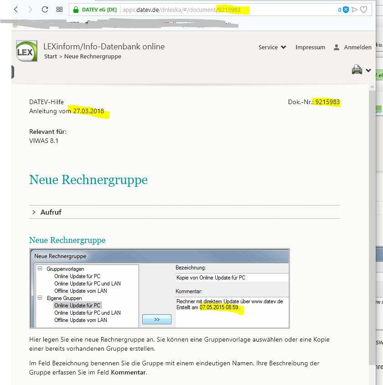The image size is (383, 385).
Task: Click the Bezeichnung input field
Action: [x=232, y=278]
